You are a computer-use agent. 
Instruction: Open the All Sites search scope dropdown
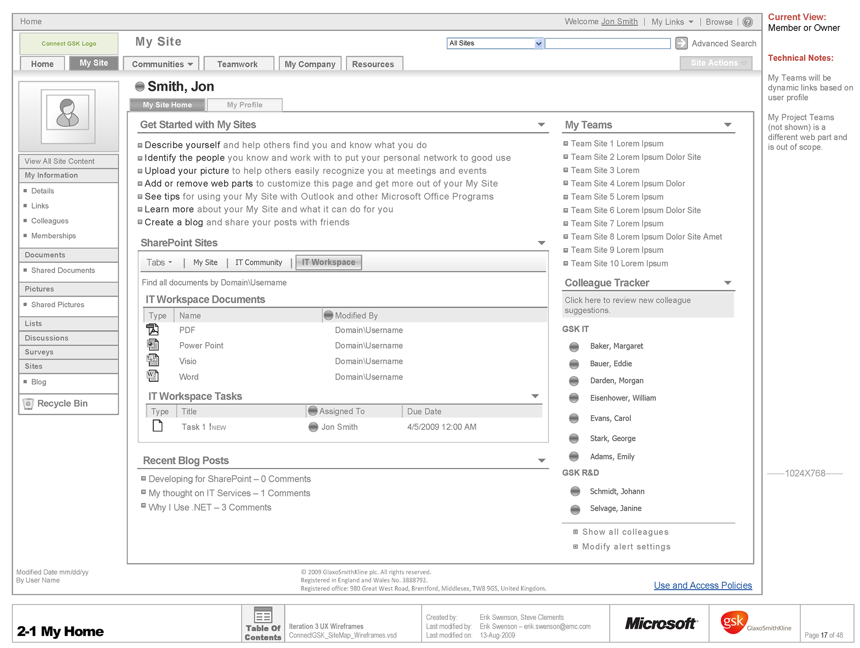click(538, 43)
